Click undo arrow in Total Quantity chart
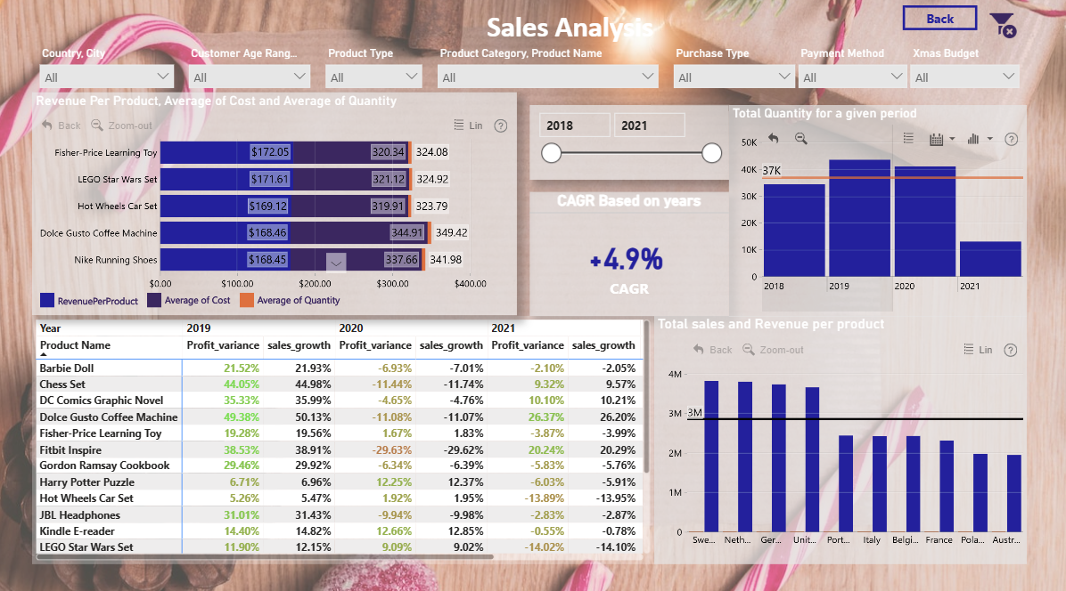Screen dimensions: 1066x591 point(773,139)
